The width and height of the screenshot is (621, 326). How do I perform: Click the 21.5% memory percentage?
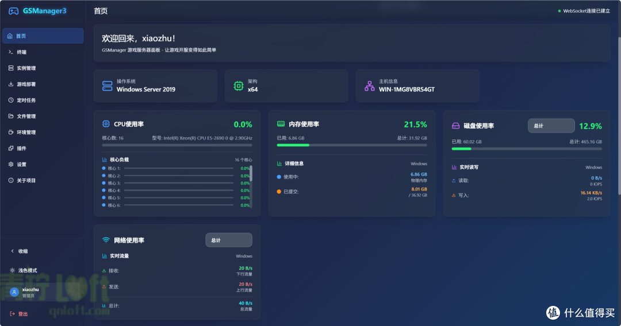click(x=416, y=125)
